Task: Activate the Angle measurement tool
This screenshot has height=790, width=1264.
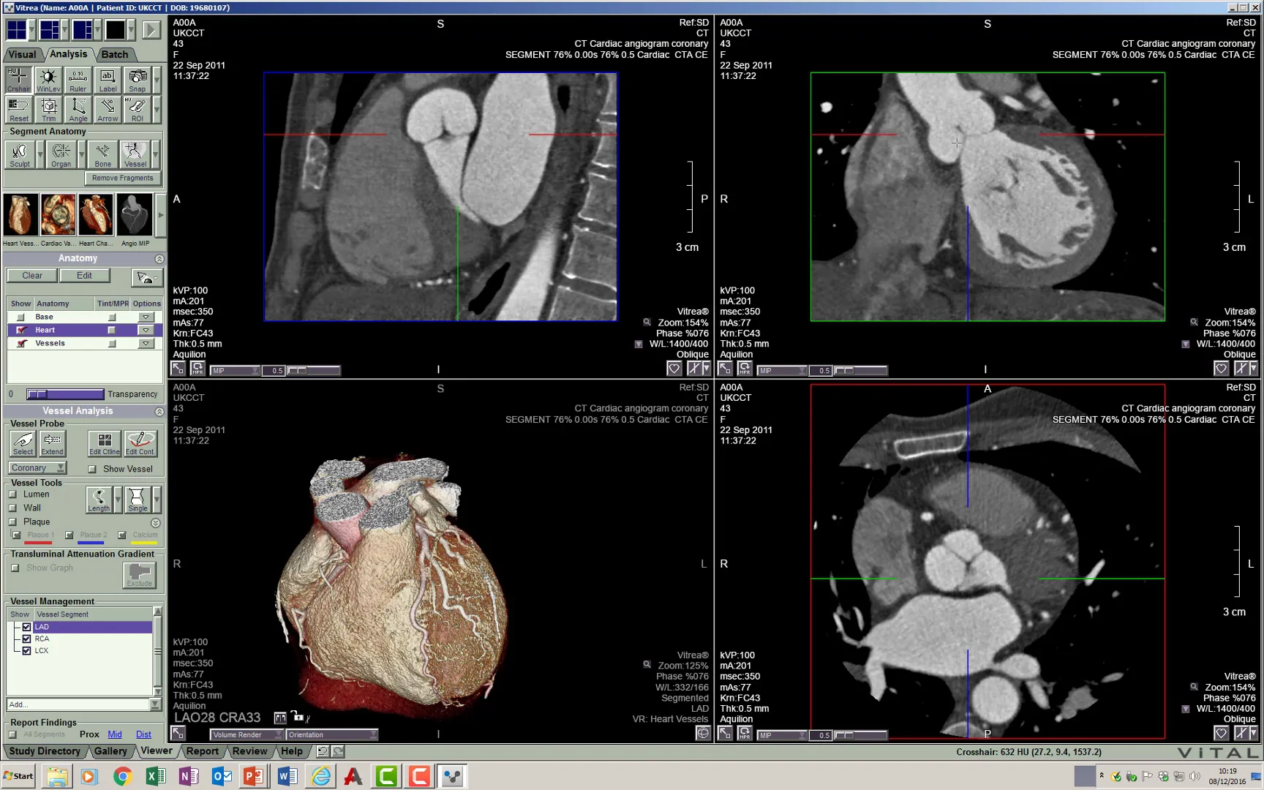Action: (78, 110)
